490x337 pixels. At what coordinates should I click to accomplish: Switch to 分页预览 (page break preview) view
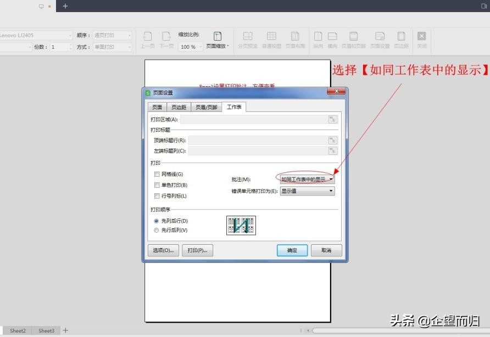[248, 38]
